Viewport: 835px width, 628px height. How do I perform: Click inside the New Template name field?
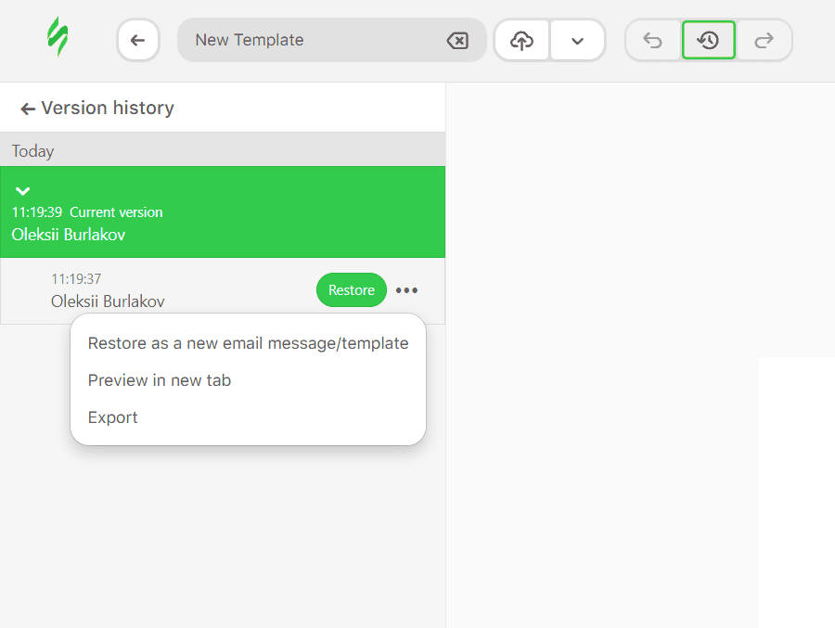point(278,40)
